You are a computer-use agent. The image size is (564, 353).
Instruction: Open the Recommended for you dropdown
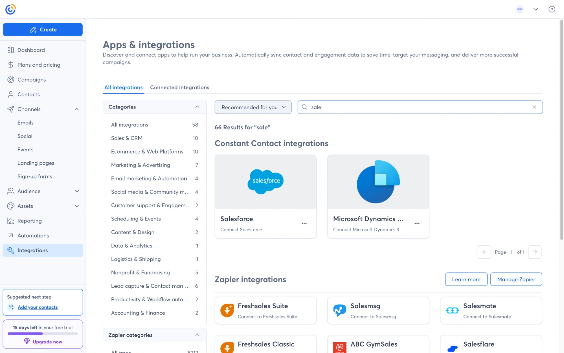[253, 107]
